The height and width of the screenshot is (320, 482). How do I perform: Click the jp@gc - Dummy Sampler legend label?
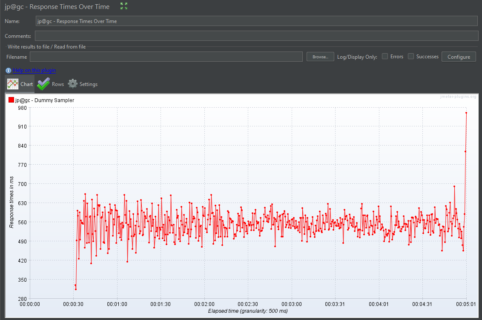pos(45,100)
